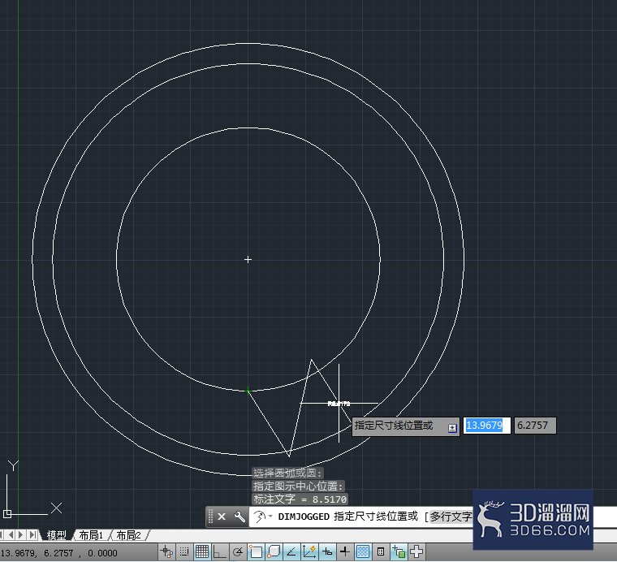Switch to the 模型 tab

click(x=56, y=535)
